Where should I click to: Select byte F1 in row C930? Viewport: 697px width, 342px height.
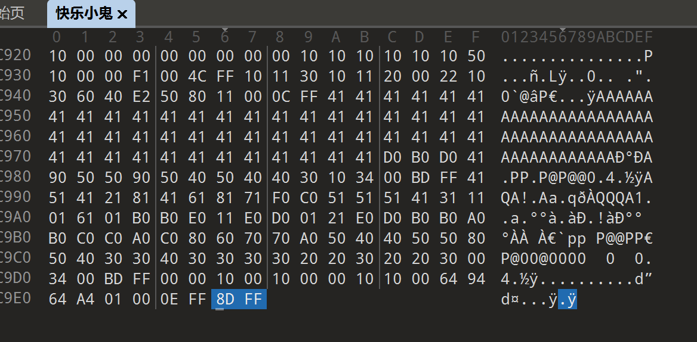pos(141,76)
